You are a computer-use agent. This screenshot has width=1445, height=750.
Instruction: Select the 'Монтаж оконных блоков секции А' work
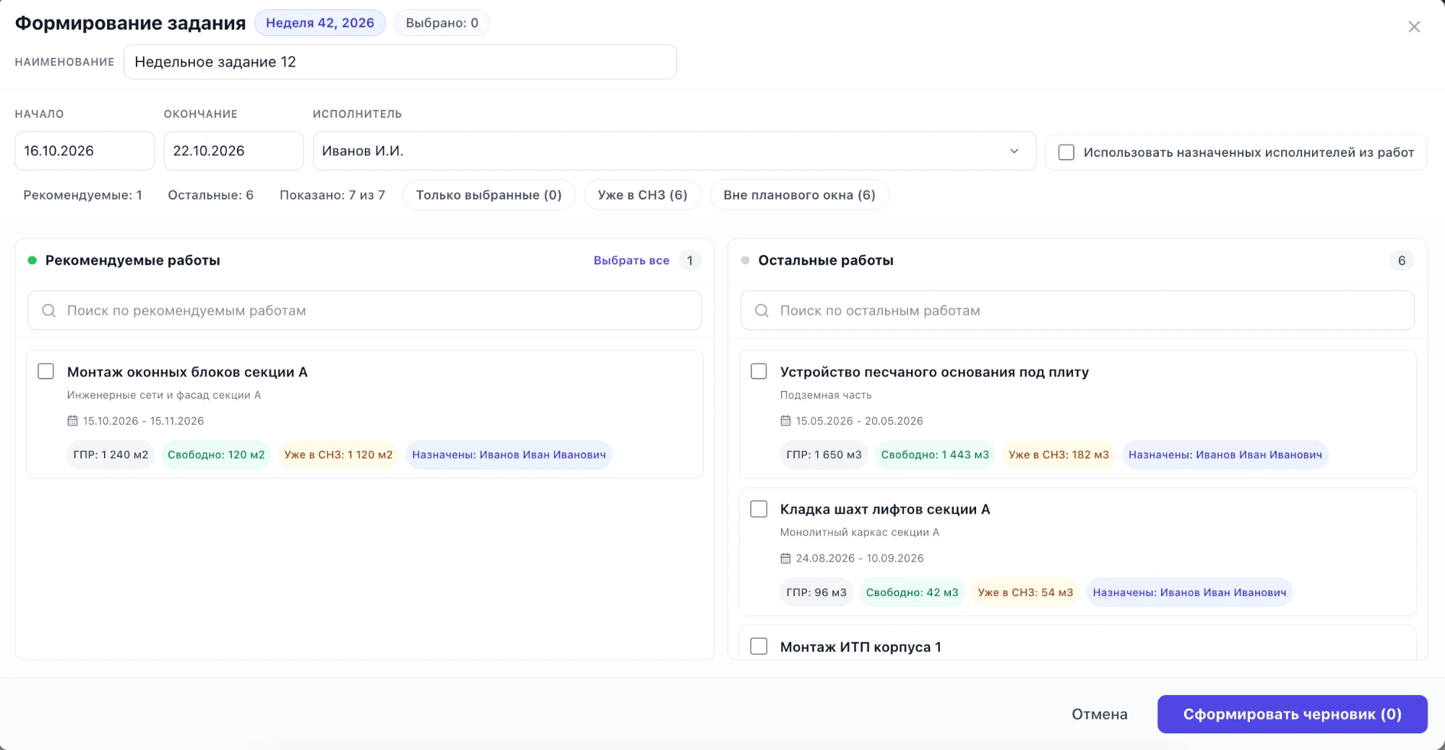46,371
